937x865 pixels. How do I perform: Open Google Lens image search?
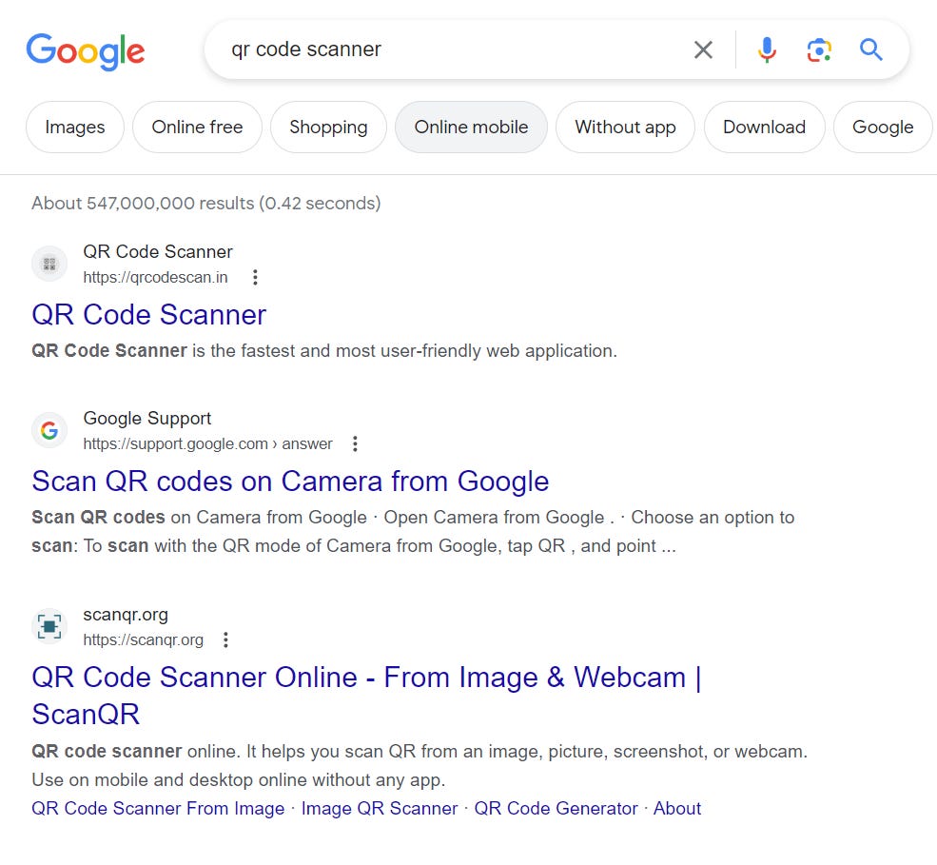point(819,50)
